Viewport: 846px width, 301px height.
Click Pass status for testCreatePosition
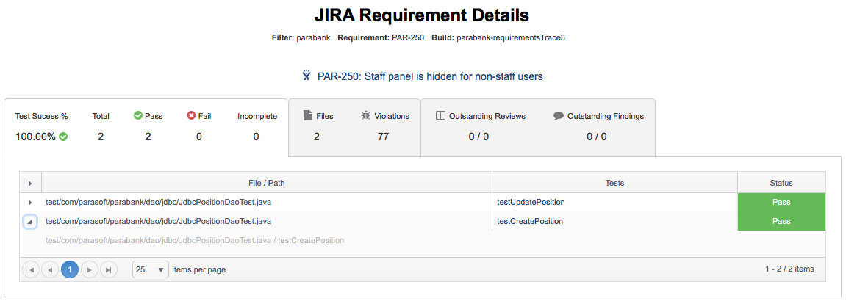(x=781, y=221)
